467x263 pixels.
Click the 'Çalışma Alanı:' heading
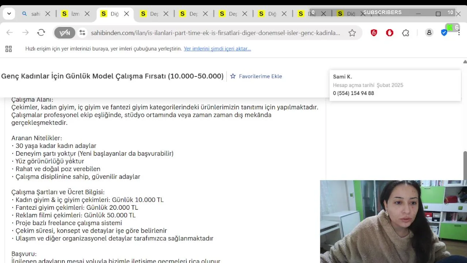(32, 100)
